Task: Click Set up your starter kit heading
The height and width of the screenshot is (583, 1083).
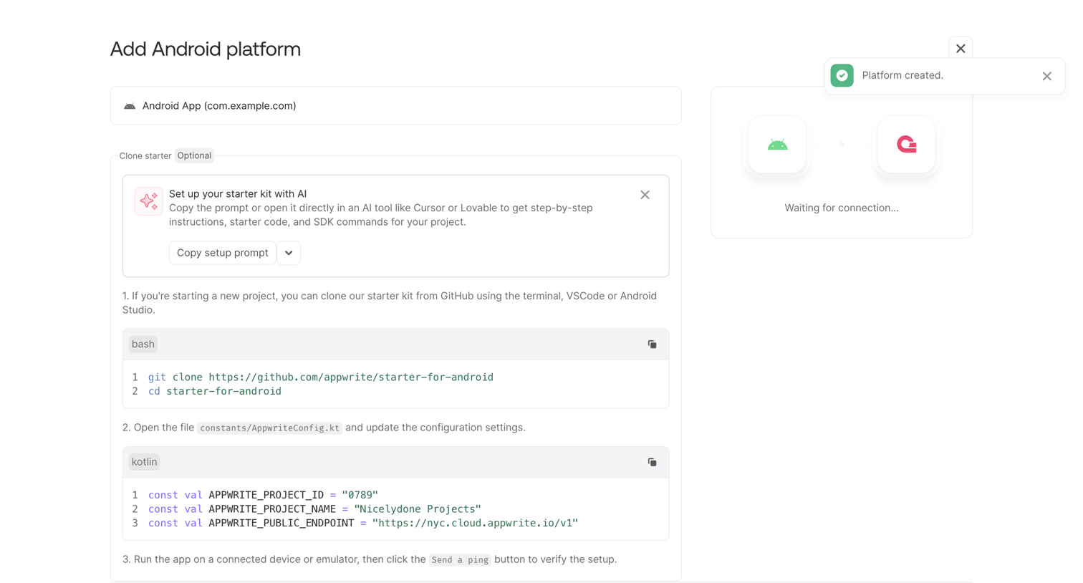Action: point(238,194)
